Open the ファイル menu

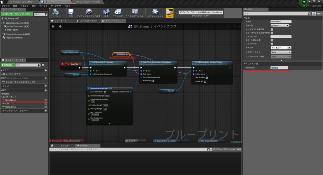[x=6, y=6]
